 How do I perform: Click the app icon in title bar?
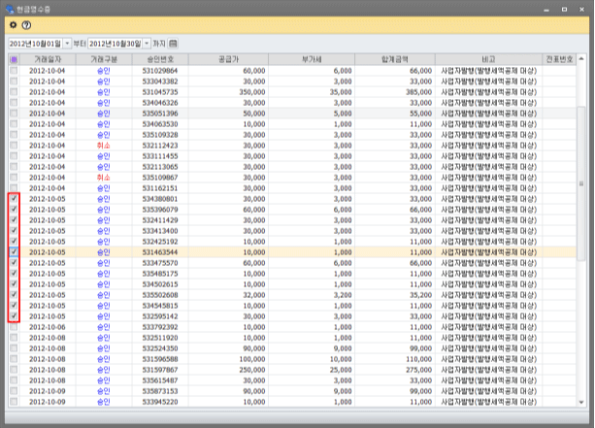tap(10, 7)
